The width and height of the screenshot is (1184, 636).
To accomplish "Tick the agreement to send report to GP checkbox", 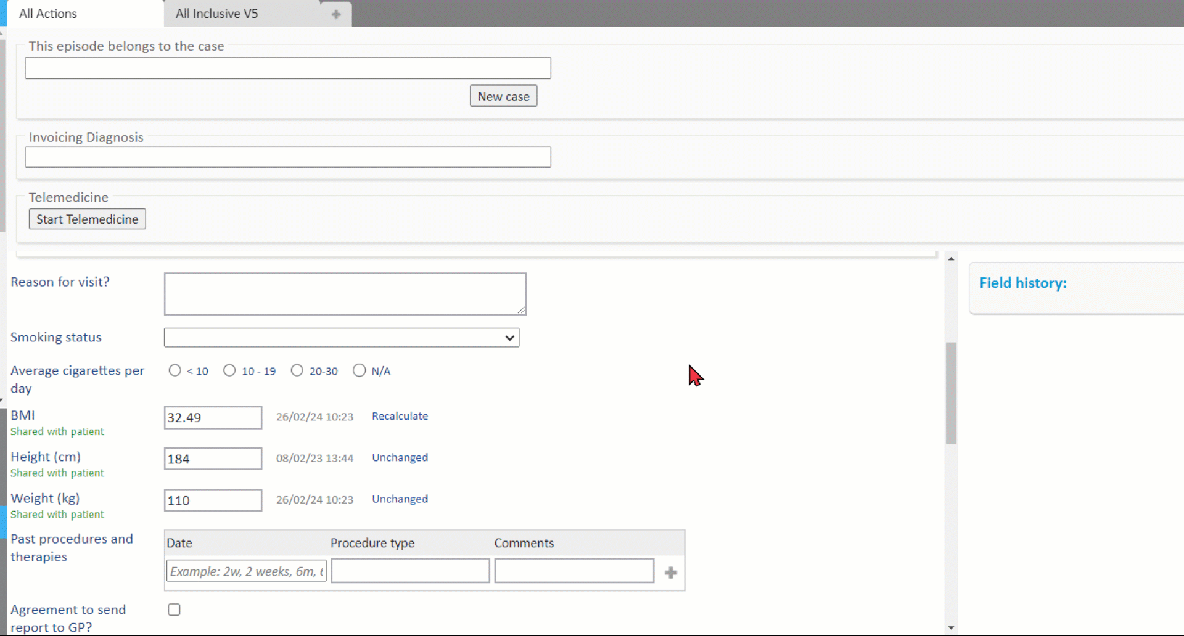I will pyautogui.click(x=175, y=609).
